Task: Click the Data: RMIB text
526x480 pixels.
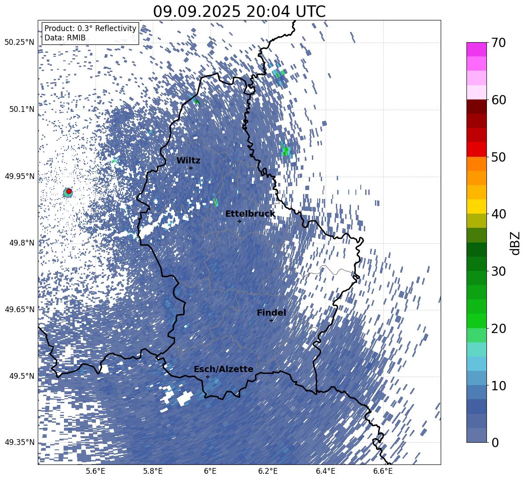Action: (x=65, y=38)
